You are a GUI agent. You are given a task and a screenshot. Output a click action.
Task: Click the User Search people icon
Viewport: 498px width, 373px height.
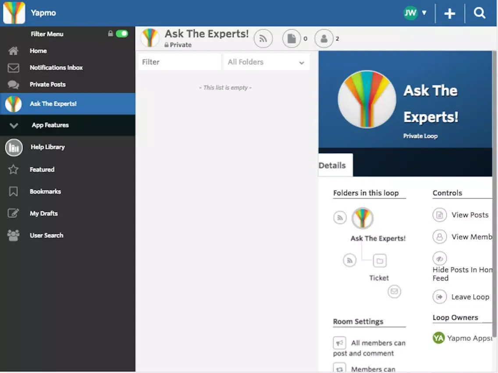click(x=13, y=236)
